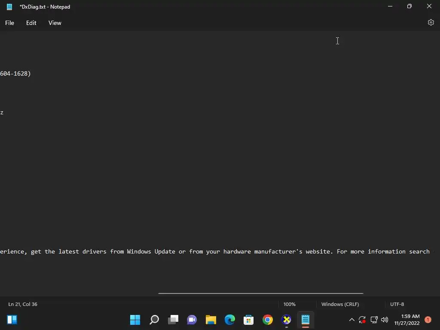
Task: Click the horizontal scrollbar thumb
Action: (x=261, y=293)
